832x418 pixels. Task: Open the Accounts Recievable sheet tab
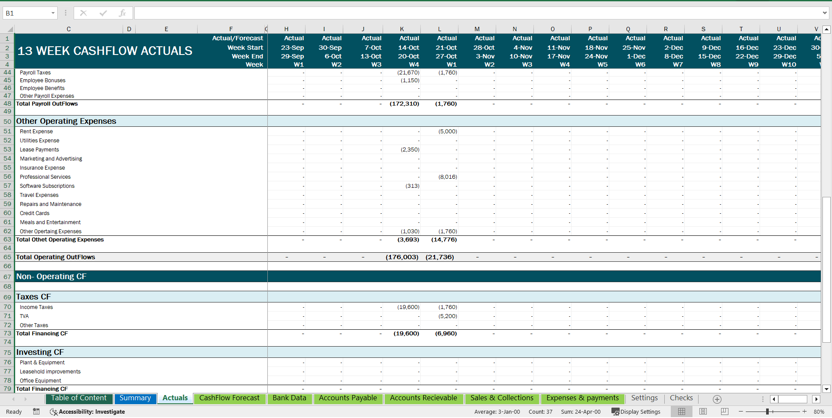423,398
